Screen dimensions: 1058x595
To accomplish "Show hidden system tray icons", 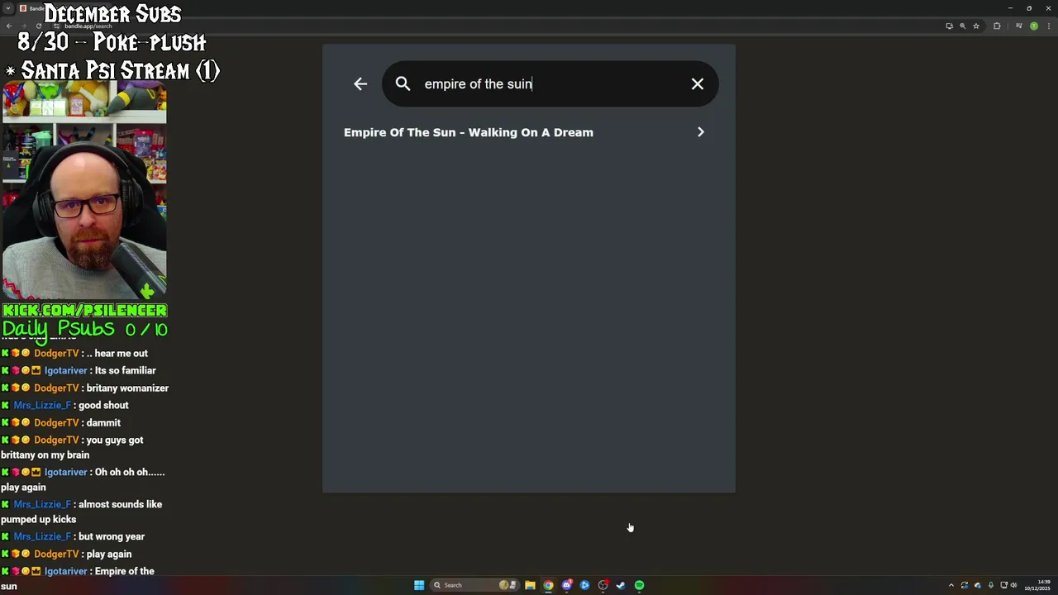I will tap(951, 585).
